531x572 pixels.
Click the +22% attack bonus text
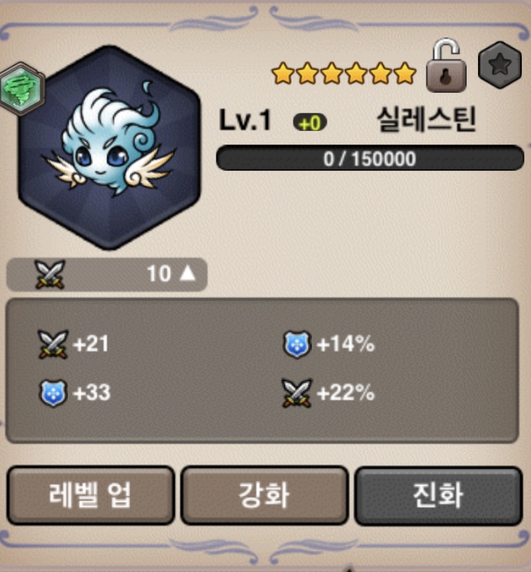pyautogui.click(x=346, y=393)
